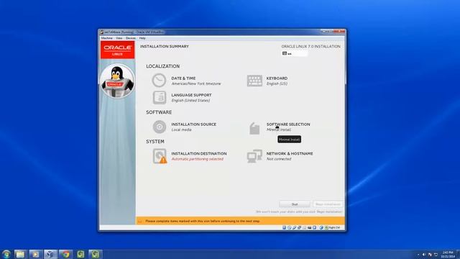460x259 pixels.
Task: Open the Network & Hostname computers icon
Action: tap(254, 156)
